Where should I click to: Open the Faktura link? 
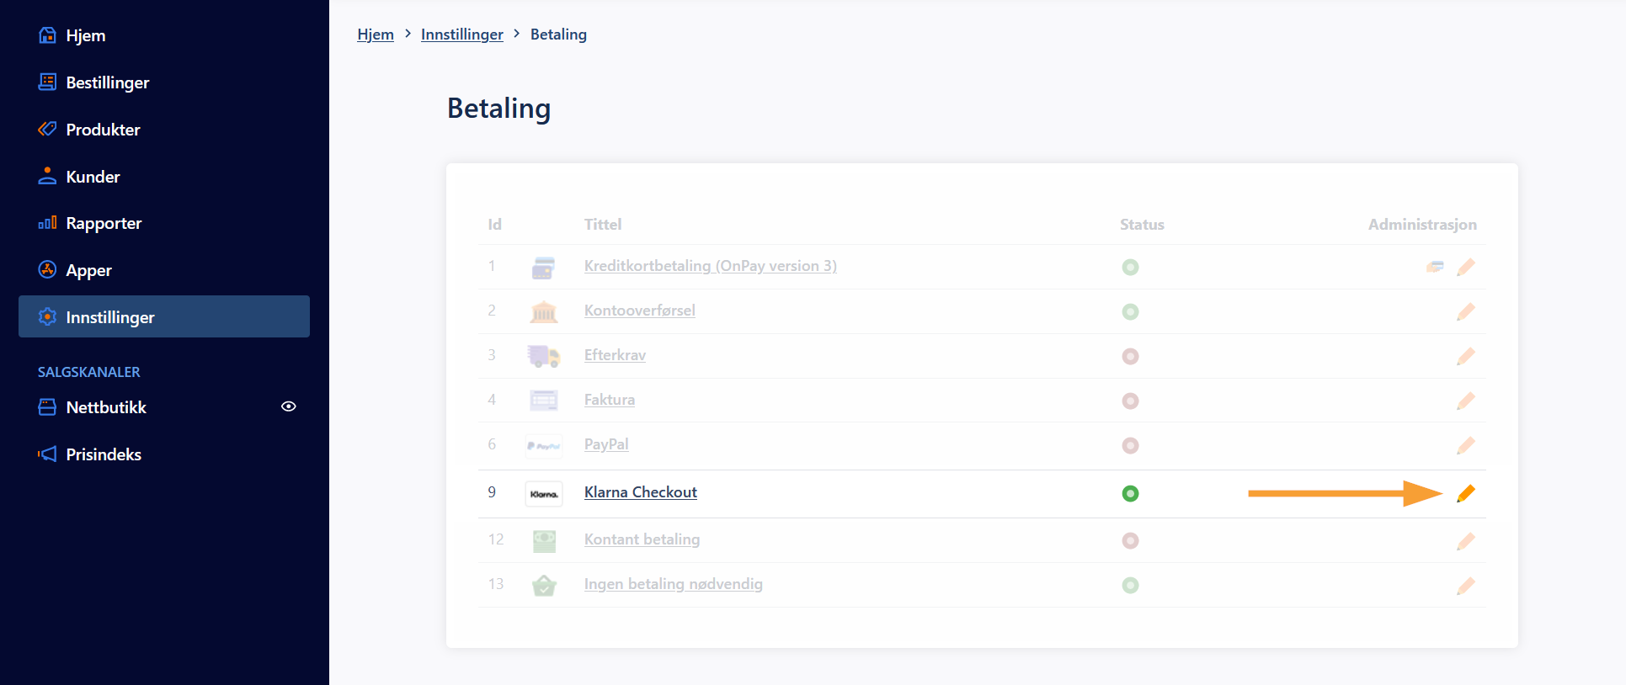click(x=610, y=400)
